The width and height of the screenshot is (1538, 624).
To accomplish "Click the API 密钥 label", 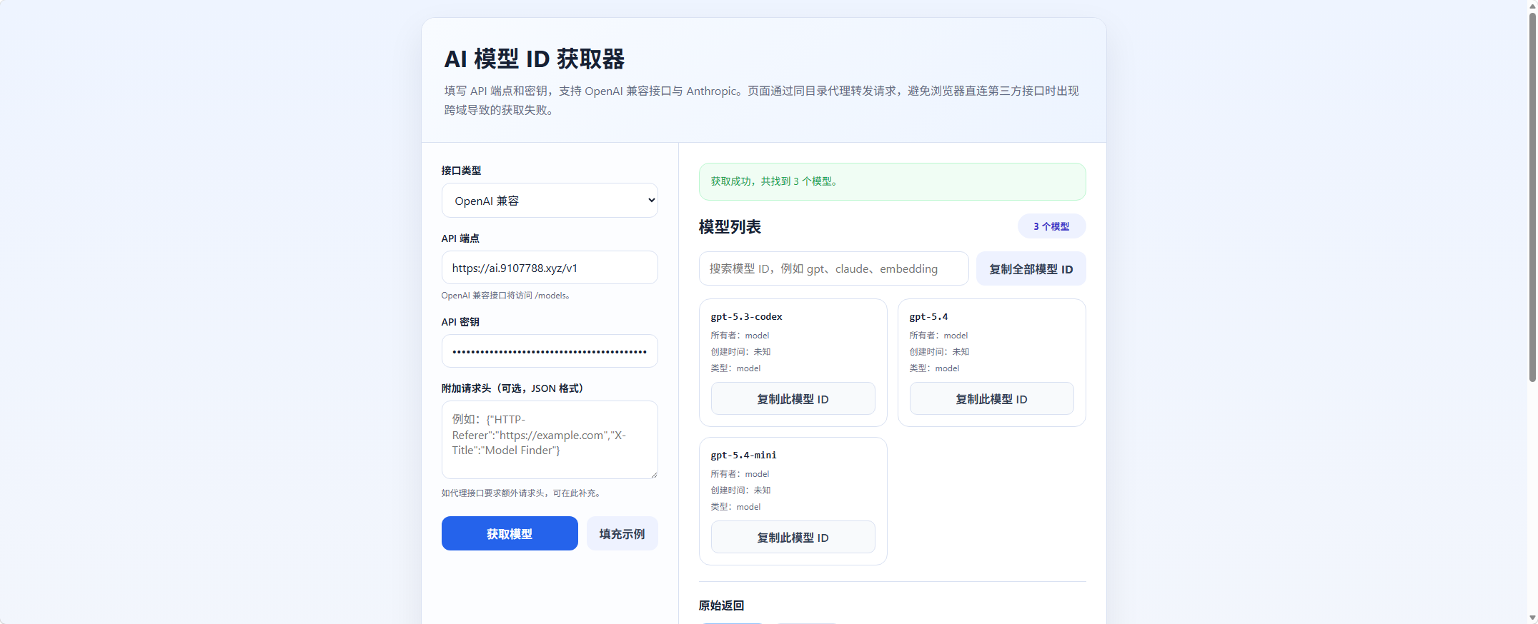I will [460, 322].
